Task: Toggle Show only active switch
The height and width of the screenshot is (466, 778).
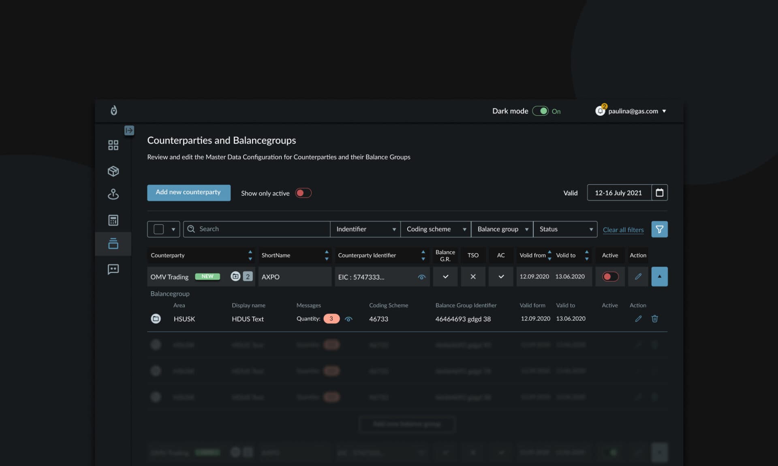Action: click(x=303, y=193)
